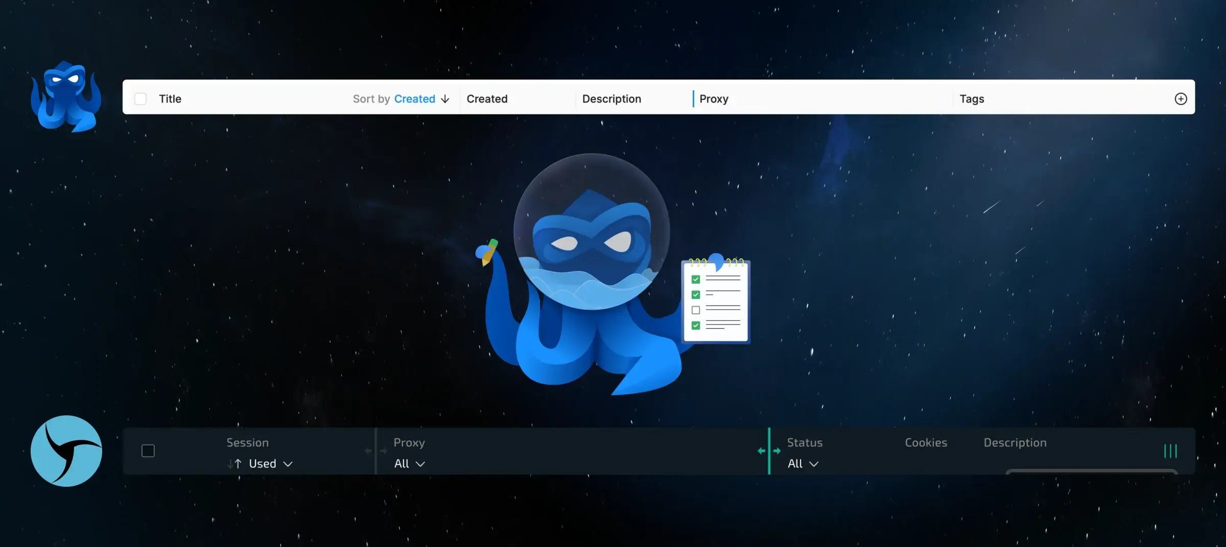Check the select-all box beside Title
Image resolution: width=1226 pixels, height=547 pixels.
tap(140, 99)
